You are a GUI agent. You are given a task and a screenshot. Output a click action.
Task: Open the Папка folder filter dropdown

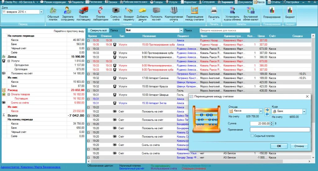[x=181, y=30]
